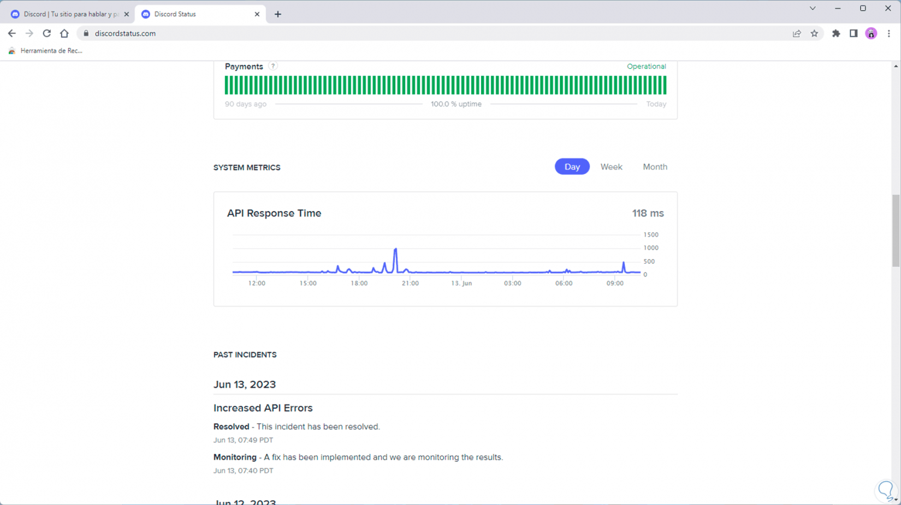
Task: Open the Increased API Errors incident
Action: click(x=263, y=408)
